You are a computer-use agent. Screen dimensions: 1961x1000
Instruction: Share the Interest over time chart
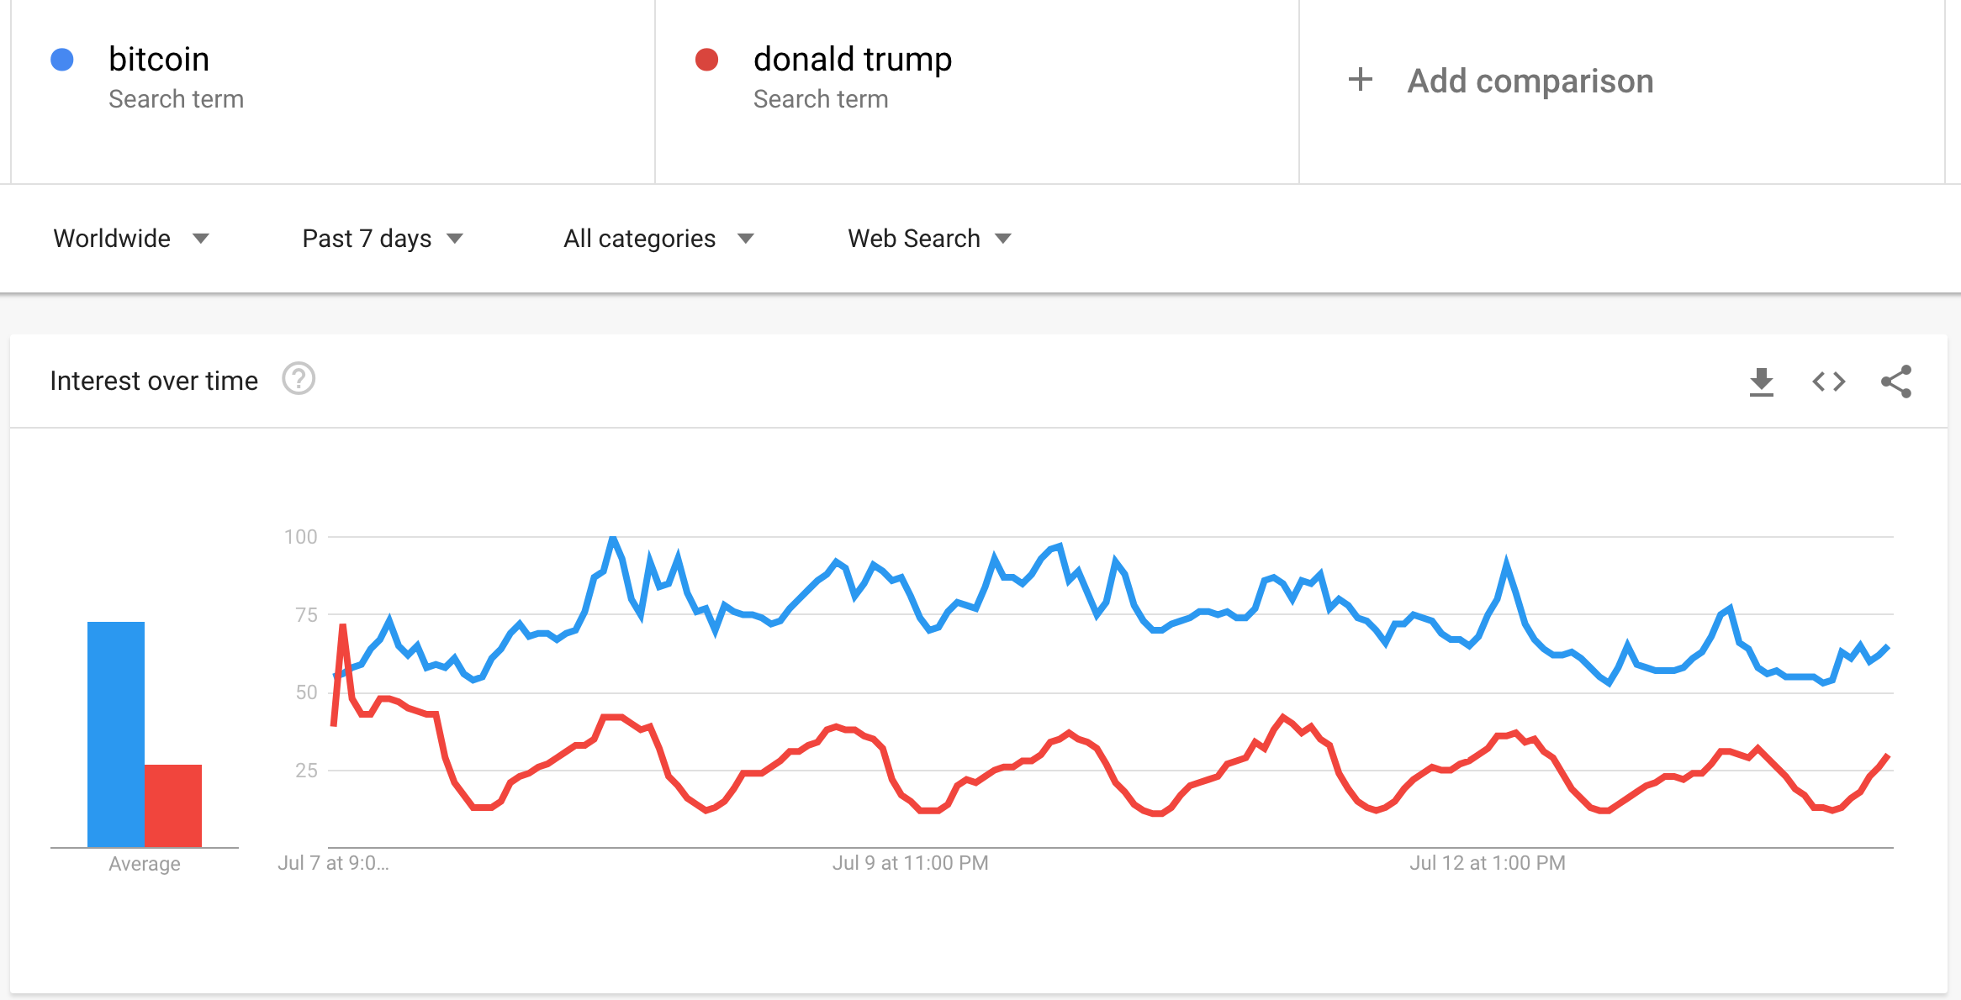(x=1896, y=382)
